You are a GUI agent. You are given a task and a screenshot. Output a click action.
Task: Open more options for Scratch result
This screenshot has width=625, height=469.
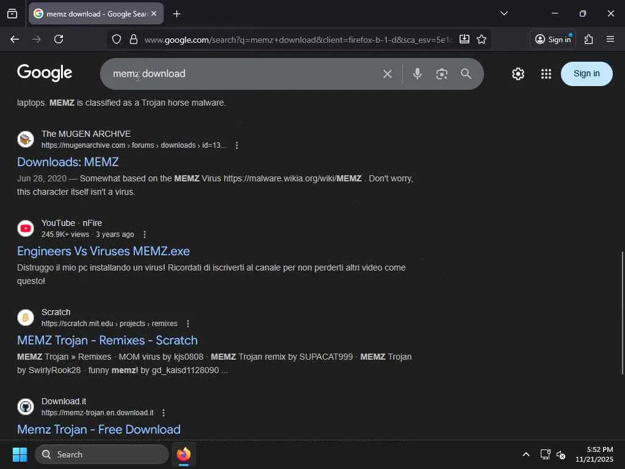point(188,324)
